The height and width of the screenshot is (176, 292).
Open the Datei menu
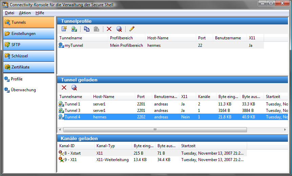[9, 13]
